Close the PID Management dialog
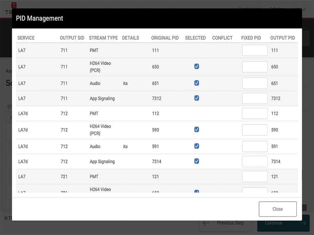Viewport: 314px width, 235px height. coord(278,209)
